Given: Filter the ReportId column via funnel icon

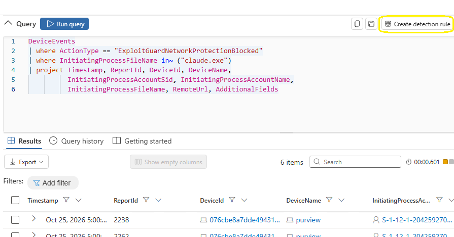Looking at the screenshot, I should [x=146, y=200].
